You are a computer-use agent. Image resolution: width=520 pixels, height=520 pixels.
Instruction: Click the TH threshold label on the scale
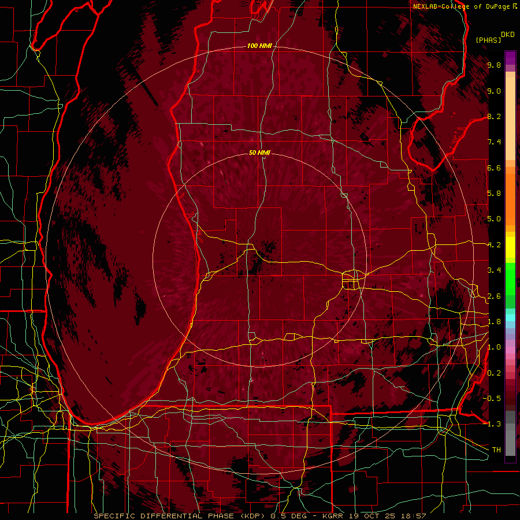click(496, 450)
